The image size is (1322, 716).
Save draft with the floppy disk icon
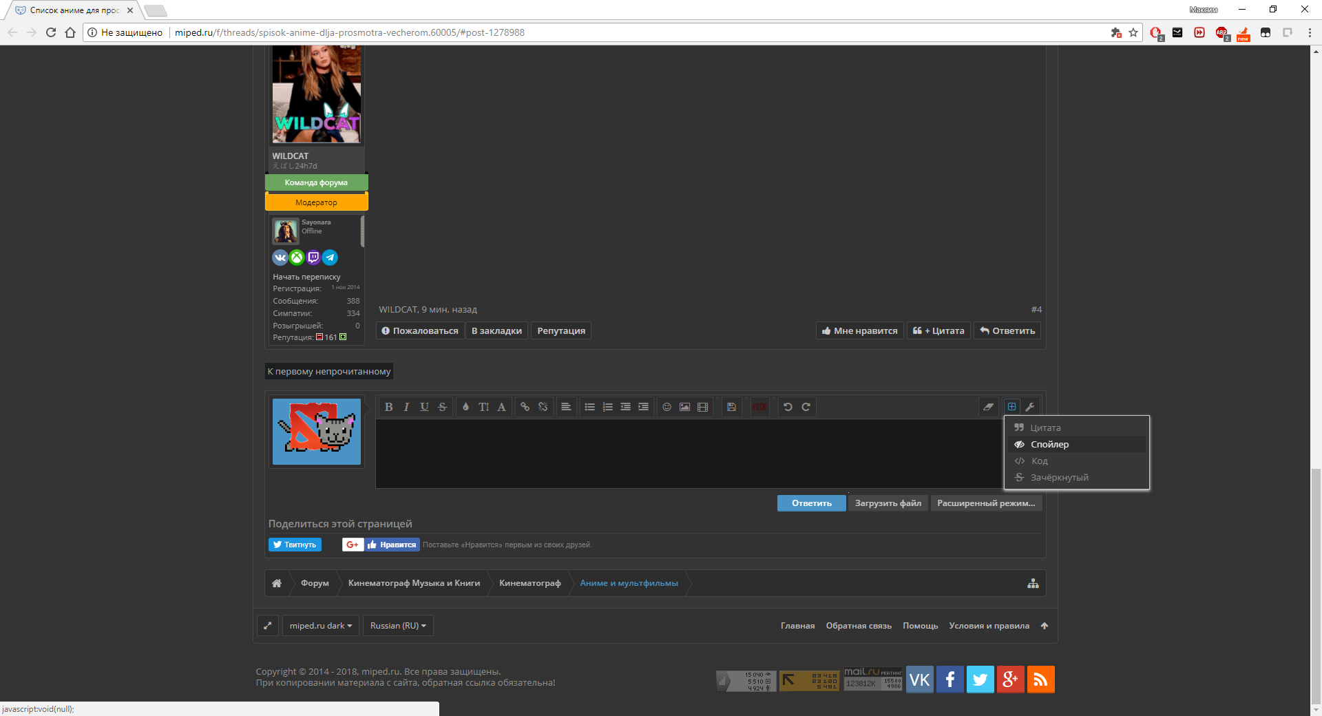[x=731, y=407]
